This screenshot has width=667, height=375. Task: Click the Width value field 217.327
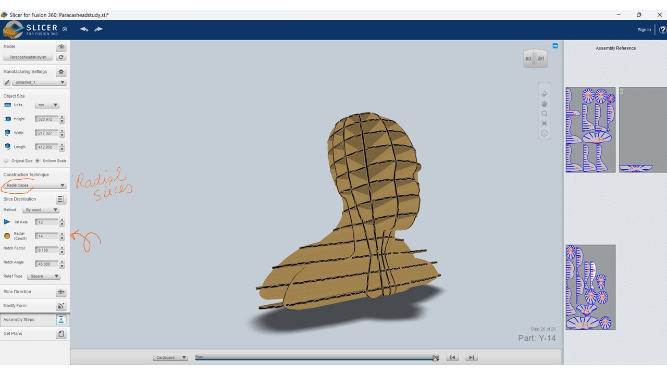click(x=46, y=133)
